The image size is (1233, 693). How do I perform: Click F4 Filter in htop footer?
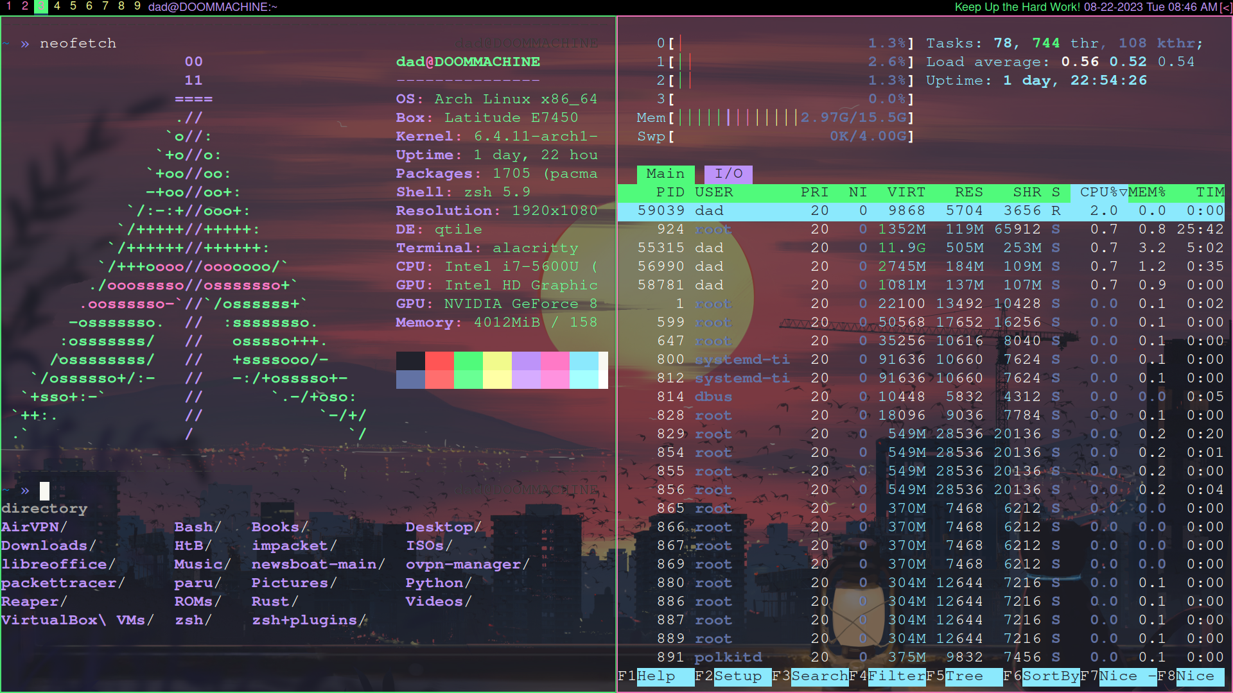(887, 676)
